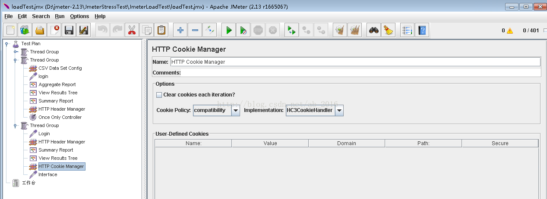The width and height of the screenshot is (547, 199).
Task: Click the Undo arrow icon
Action: (103, 30)
